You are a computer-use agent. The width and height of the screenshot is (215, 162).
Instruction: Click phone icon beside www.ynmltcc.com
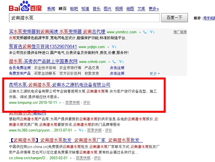[145, 32]
